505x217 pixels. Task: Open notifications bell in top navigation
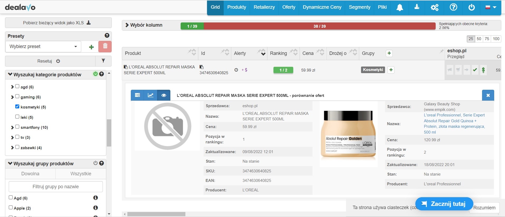tap(400, 7)
